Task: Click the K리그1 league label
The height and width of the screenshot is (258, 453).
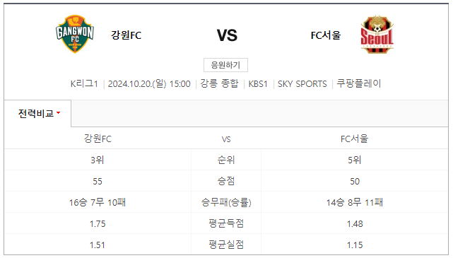Action: coord(84,84)
